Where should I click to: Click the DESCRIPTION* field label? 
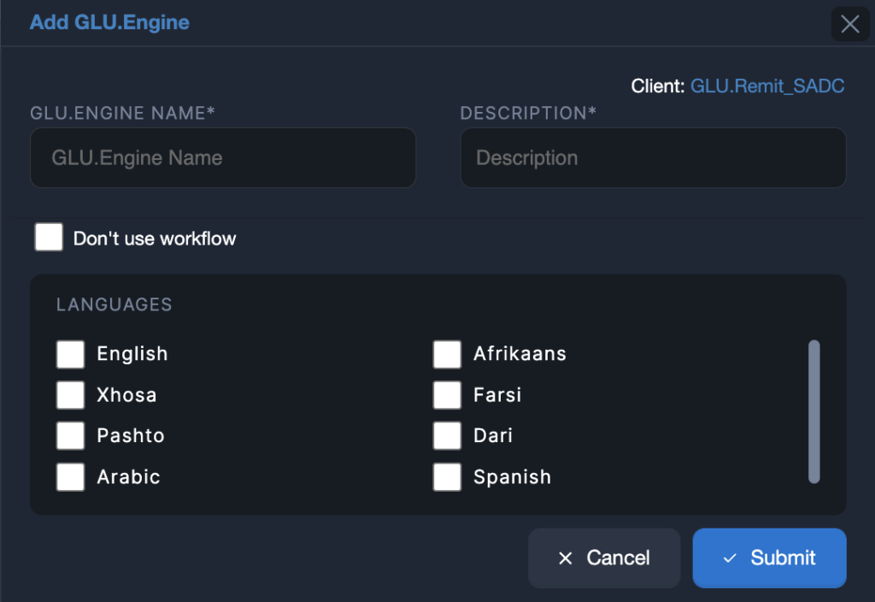[528, 113]
